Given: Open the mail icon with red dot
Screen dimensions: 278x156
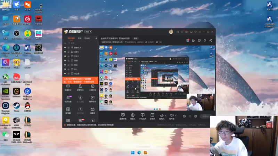Looking at the screenshot, I should [x=182, y=32].
